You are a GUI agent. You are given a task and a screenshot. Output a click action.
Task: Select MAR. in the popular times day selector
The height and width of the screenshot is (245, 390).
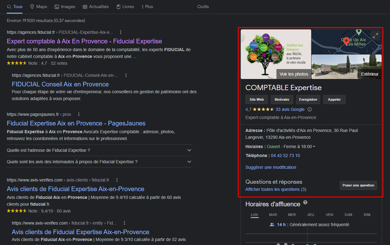273,215
